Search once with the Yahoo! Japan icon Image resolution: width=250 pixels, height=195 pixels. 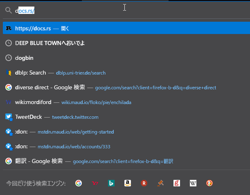[x=95, y=183]
